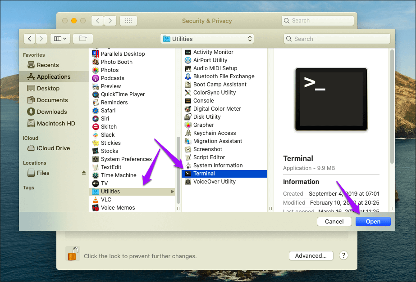Viewport: 416px width, 282px height.
Task: Select System Information
Action: [x=224, y=165]
